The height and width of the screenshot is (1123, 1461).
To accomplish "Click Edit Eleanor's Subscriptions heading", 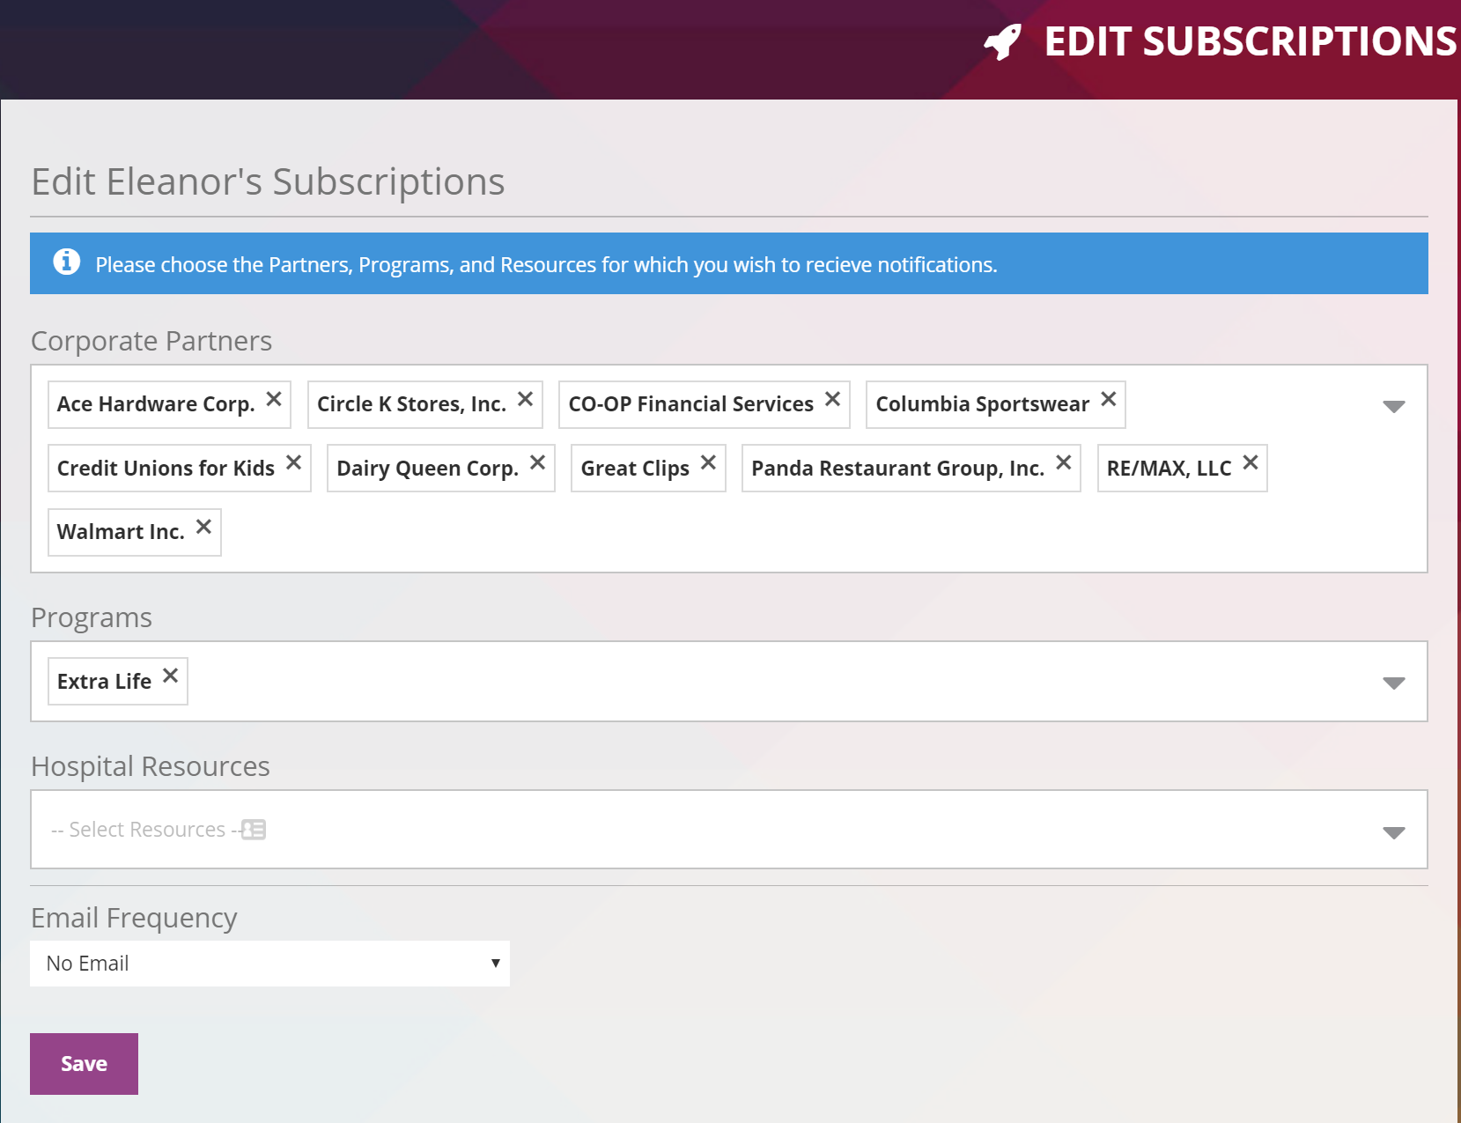I will pyautogui.click(x=268, y=181).
